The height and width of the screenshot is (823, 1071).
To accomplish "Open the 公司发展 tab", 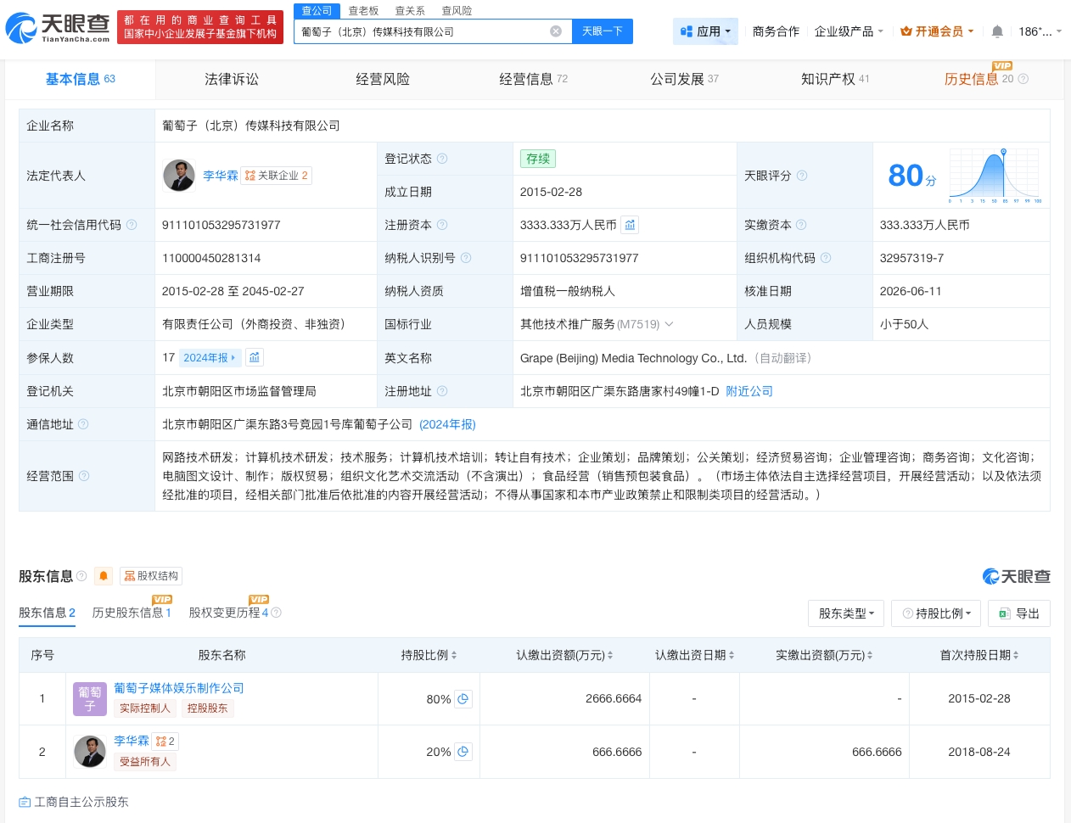I will (x=684, y=79).
